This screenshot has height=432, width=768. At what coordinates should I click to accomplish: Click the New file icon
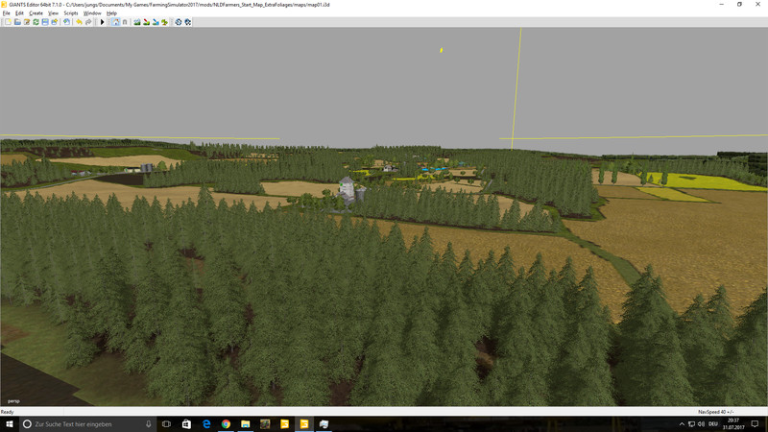7,21
